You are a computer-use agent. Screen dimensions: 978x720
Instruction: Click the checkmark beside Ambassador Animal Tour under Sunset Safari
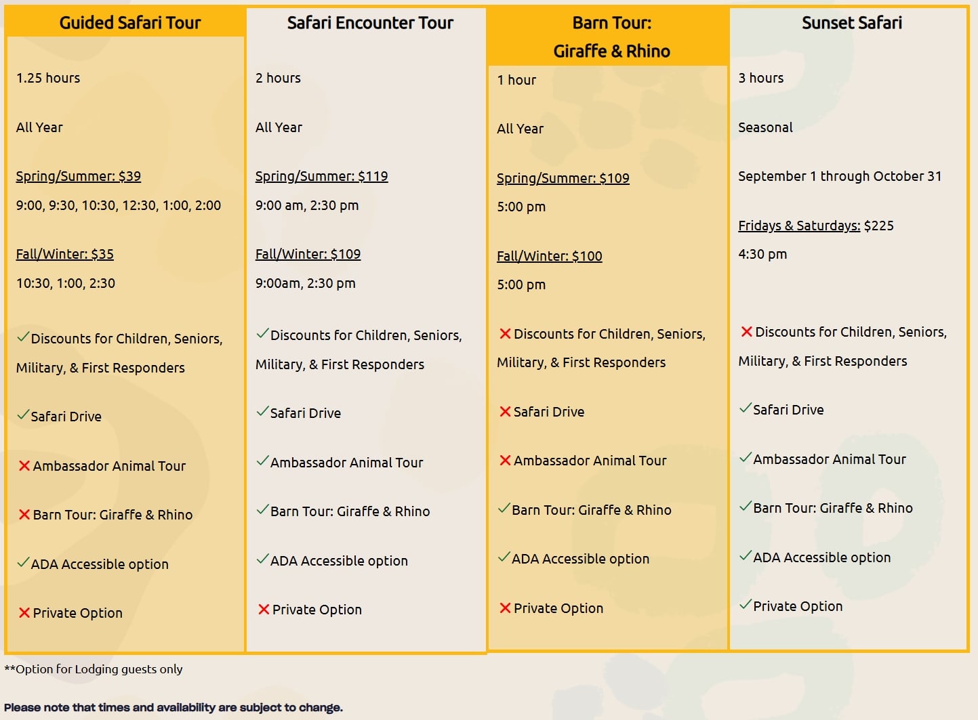[745, 458]
